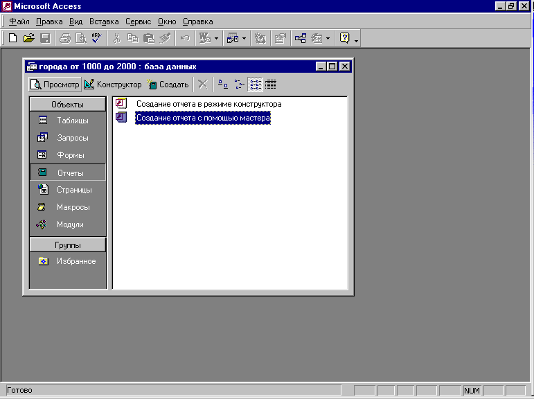Screen dimensions: 534x399
Task: Click the Объекты bar header
Action: [67, 105]
